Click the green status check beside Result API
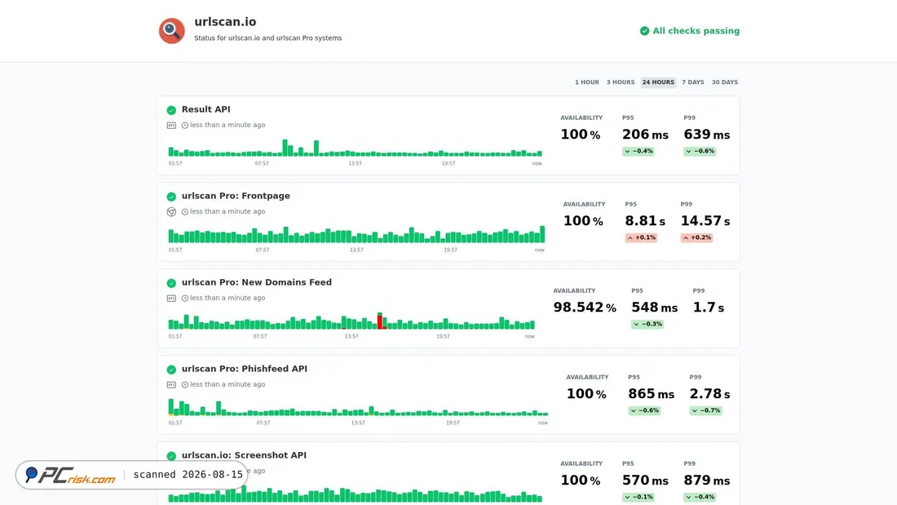This screenshot has height=505, width=897. 171,110
